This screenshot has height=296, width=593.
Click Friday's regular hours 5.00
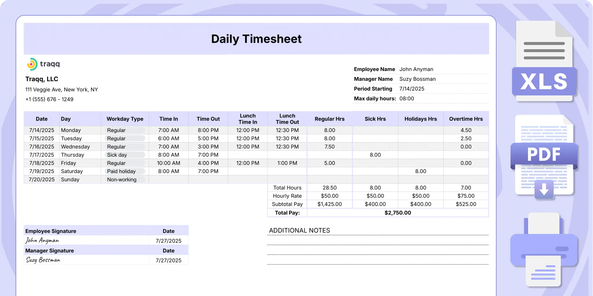(329, 163)
